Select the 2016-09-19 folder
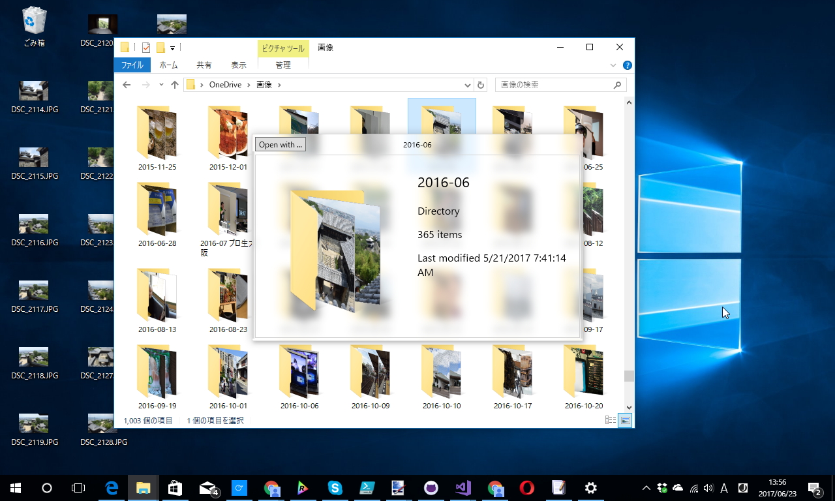Screen dimensions: 835x501 pyautogui.click(x=157, y=377)
